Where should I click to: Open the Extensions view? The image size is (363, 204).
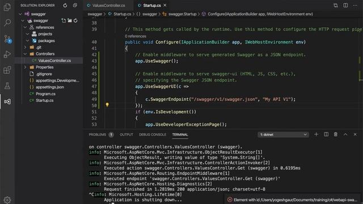click(7, 70)
